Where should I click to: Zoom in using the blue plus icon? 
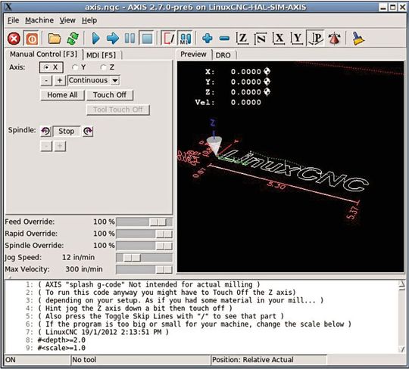[x=208, y=39]
